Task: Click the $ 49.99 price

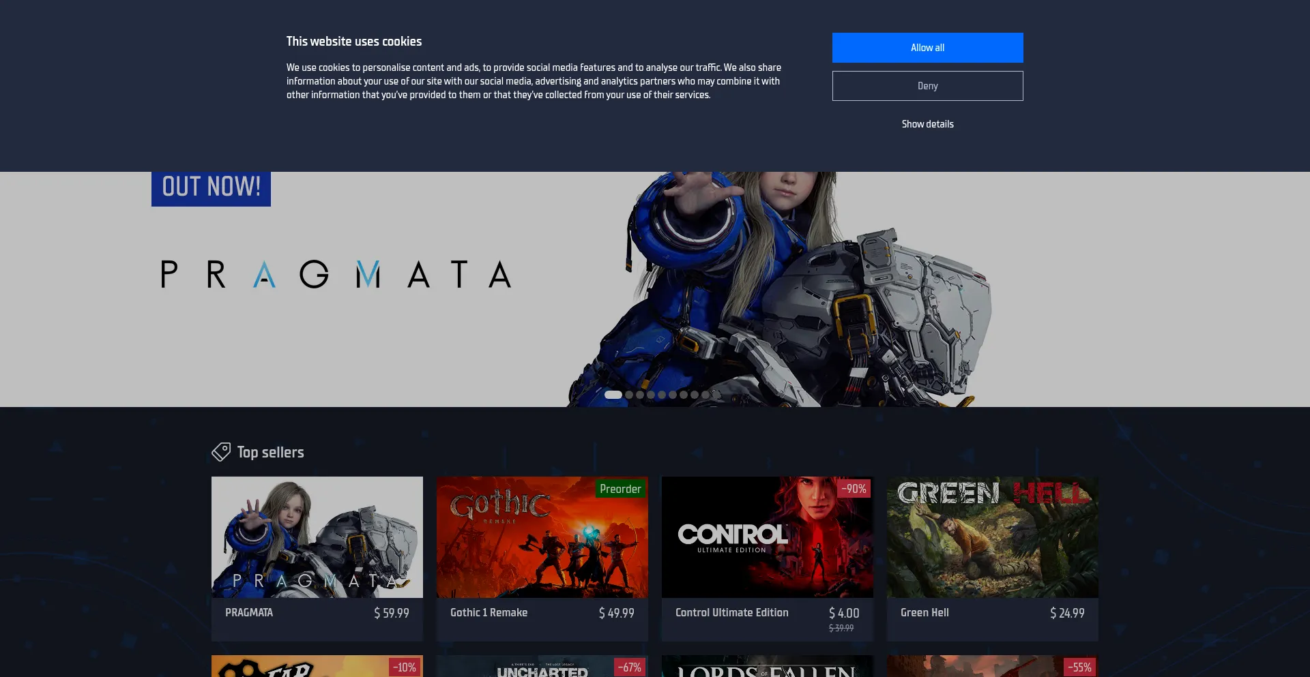Action: coord(617,613)
